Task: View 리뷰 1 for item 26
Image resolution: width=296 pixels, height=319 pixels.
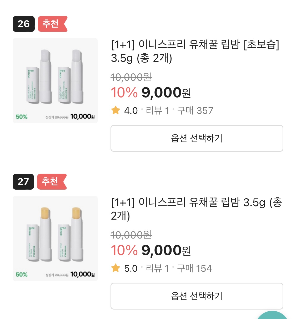Action: [x=157, y=111]
